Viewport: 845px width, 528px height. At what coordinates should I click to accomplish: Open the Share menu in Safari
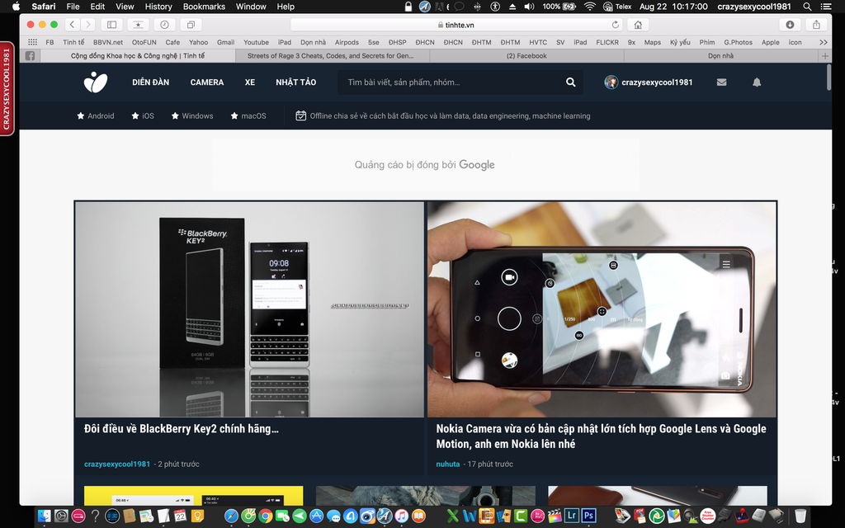816,25
